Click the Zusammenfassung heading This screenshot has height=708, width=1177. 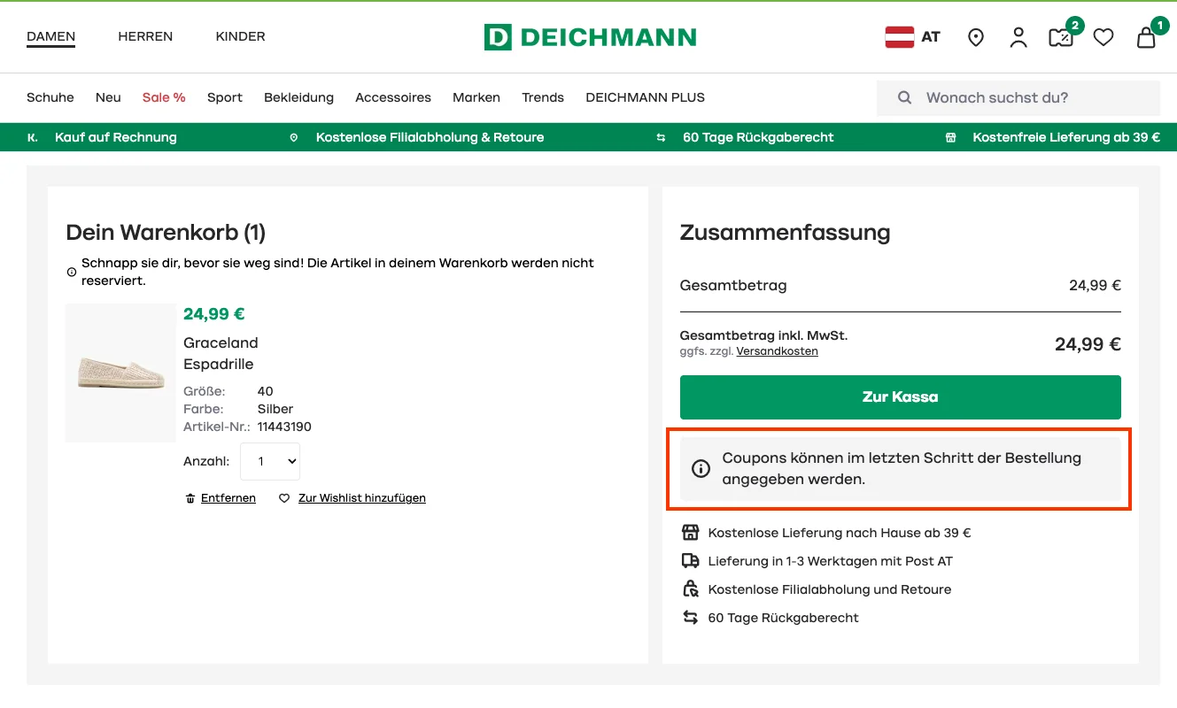(785, 233)
